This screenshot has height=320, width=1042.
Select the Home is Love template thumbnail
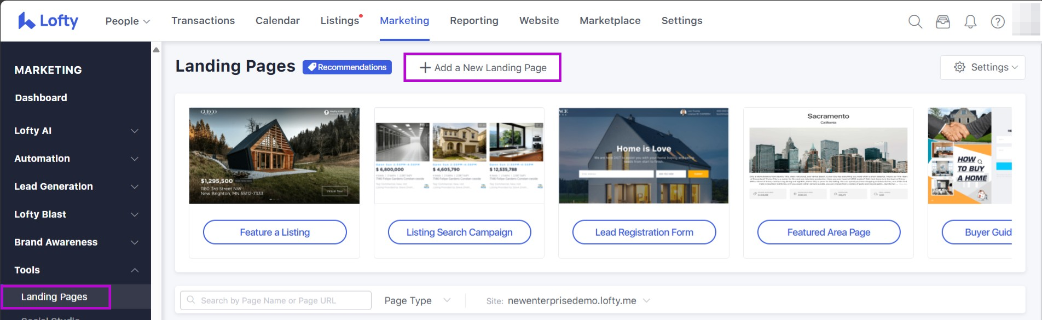click(x=644, y=156)
